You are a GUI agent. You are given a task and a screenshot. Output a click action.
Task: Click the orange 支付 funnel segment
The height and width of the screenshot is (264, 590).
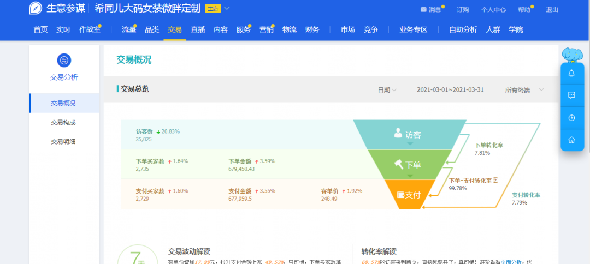[x=409, y=195]
